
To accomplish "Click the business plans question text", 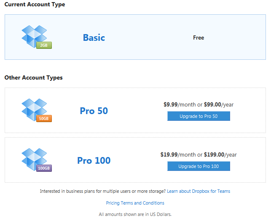I will pyautogui.click(x=103, y=191).
